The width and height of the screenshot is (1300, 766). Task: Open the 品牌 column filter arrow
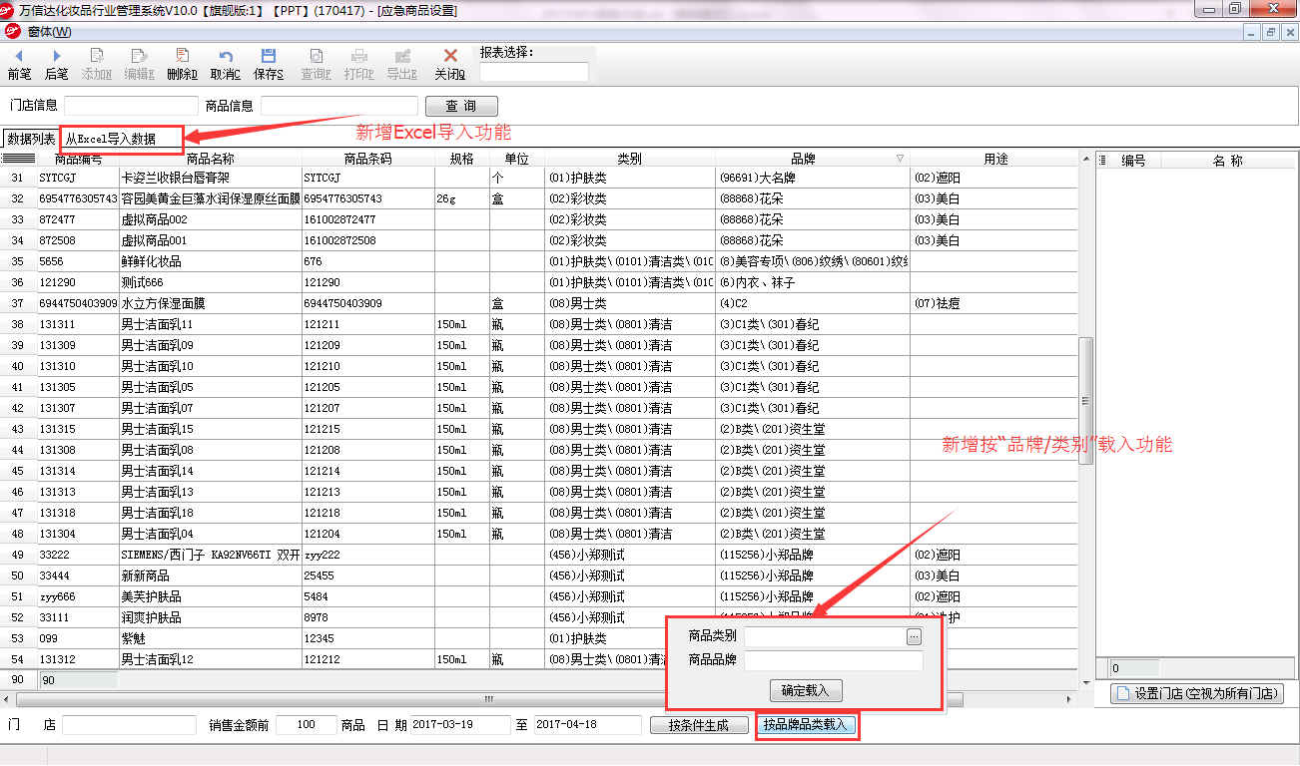point(900,159)
